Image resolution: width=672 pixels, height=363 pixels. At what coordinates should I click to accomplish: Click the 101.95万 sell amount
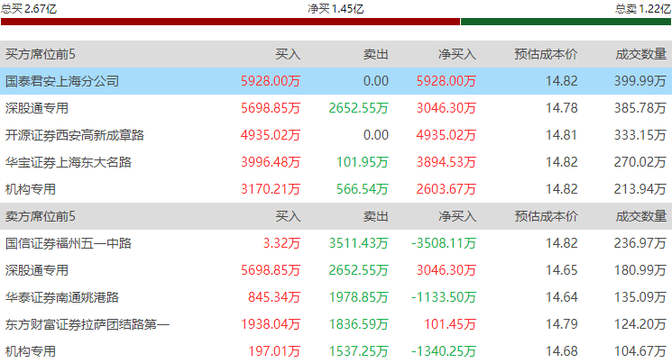pyautogui.click(x=362, y=162)
